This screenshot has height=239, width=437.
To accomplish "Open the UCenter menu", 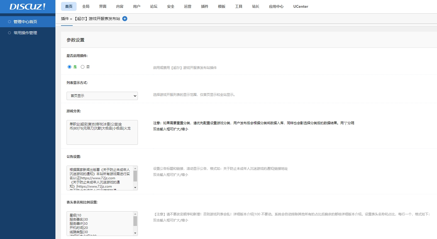I will pos(301,6).
